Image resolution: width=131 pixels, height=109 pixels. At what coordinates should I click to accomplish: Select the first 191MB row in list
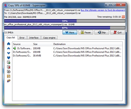tap(67, 48)
